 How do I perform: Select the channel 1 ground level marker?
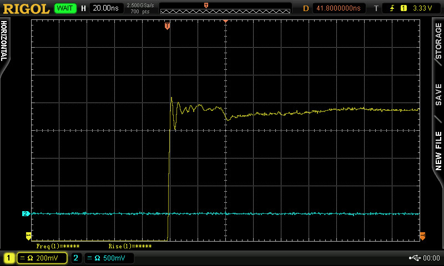click(x=28, y=235)
